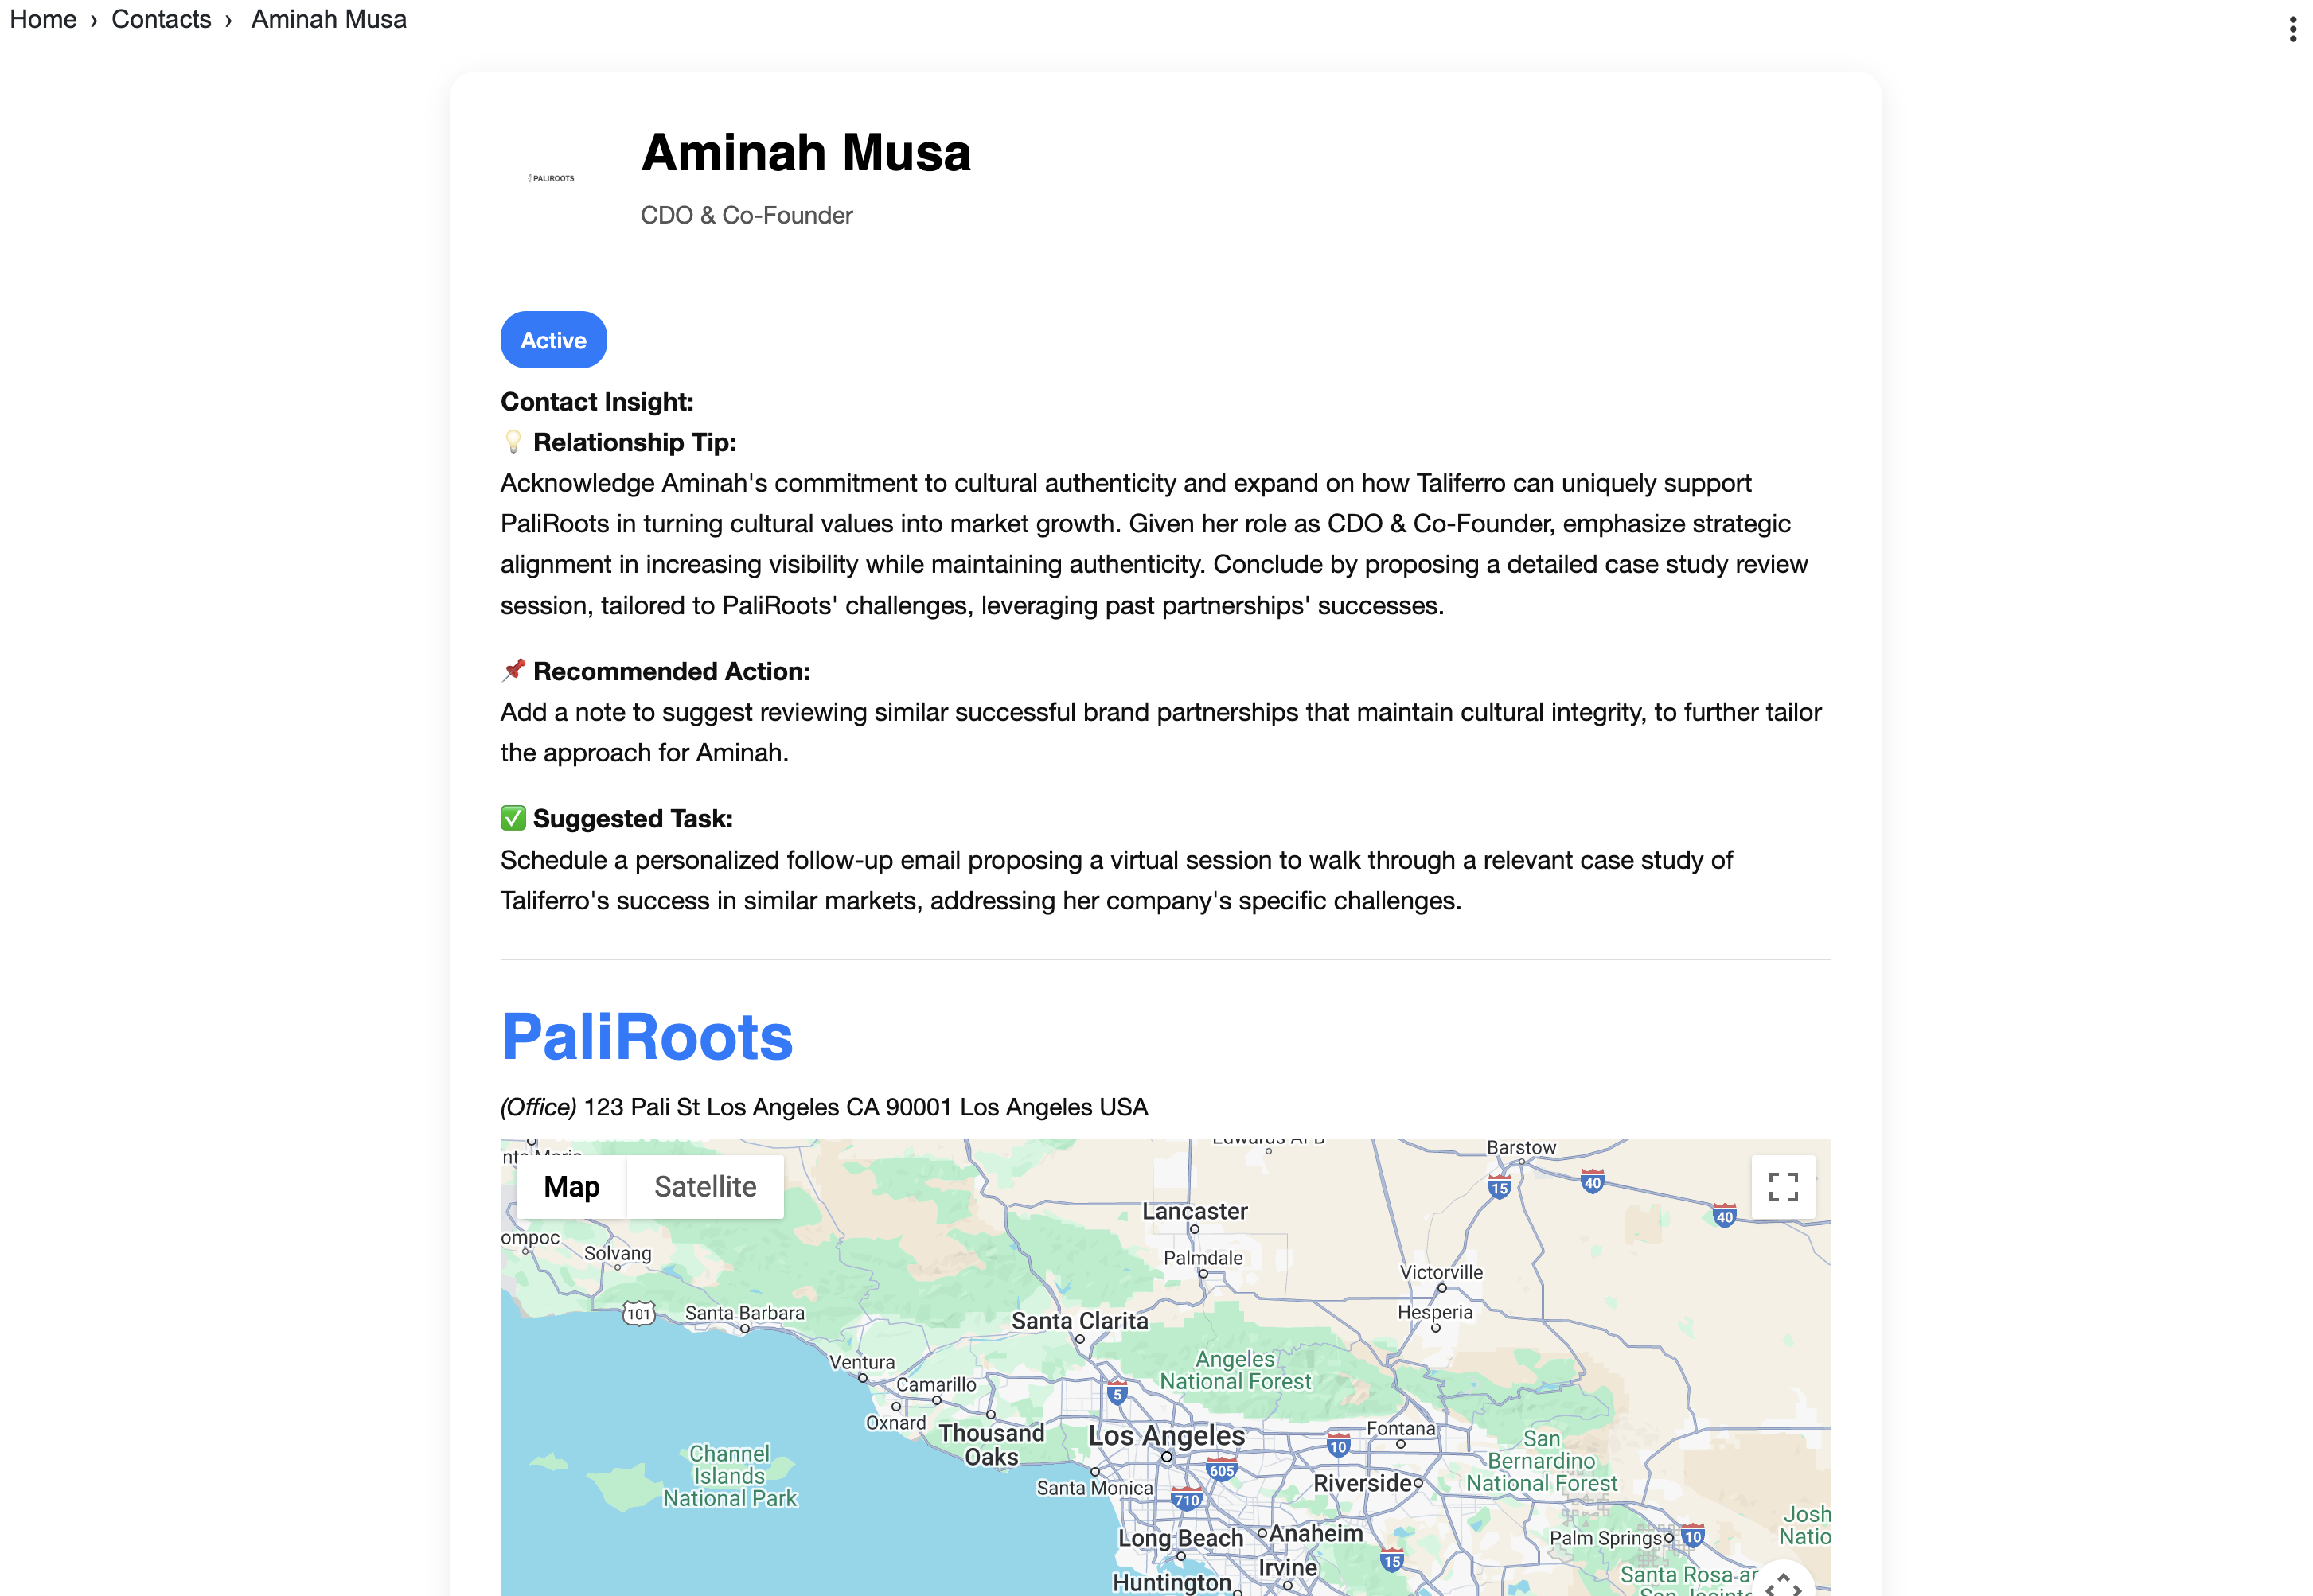Viewport: 2313px width, 1596px height.
Task: Click the green checkmark Suggested Task icon
Action: coord(513,818)
